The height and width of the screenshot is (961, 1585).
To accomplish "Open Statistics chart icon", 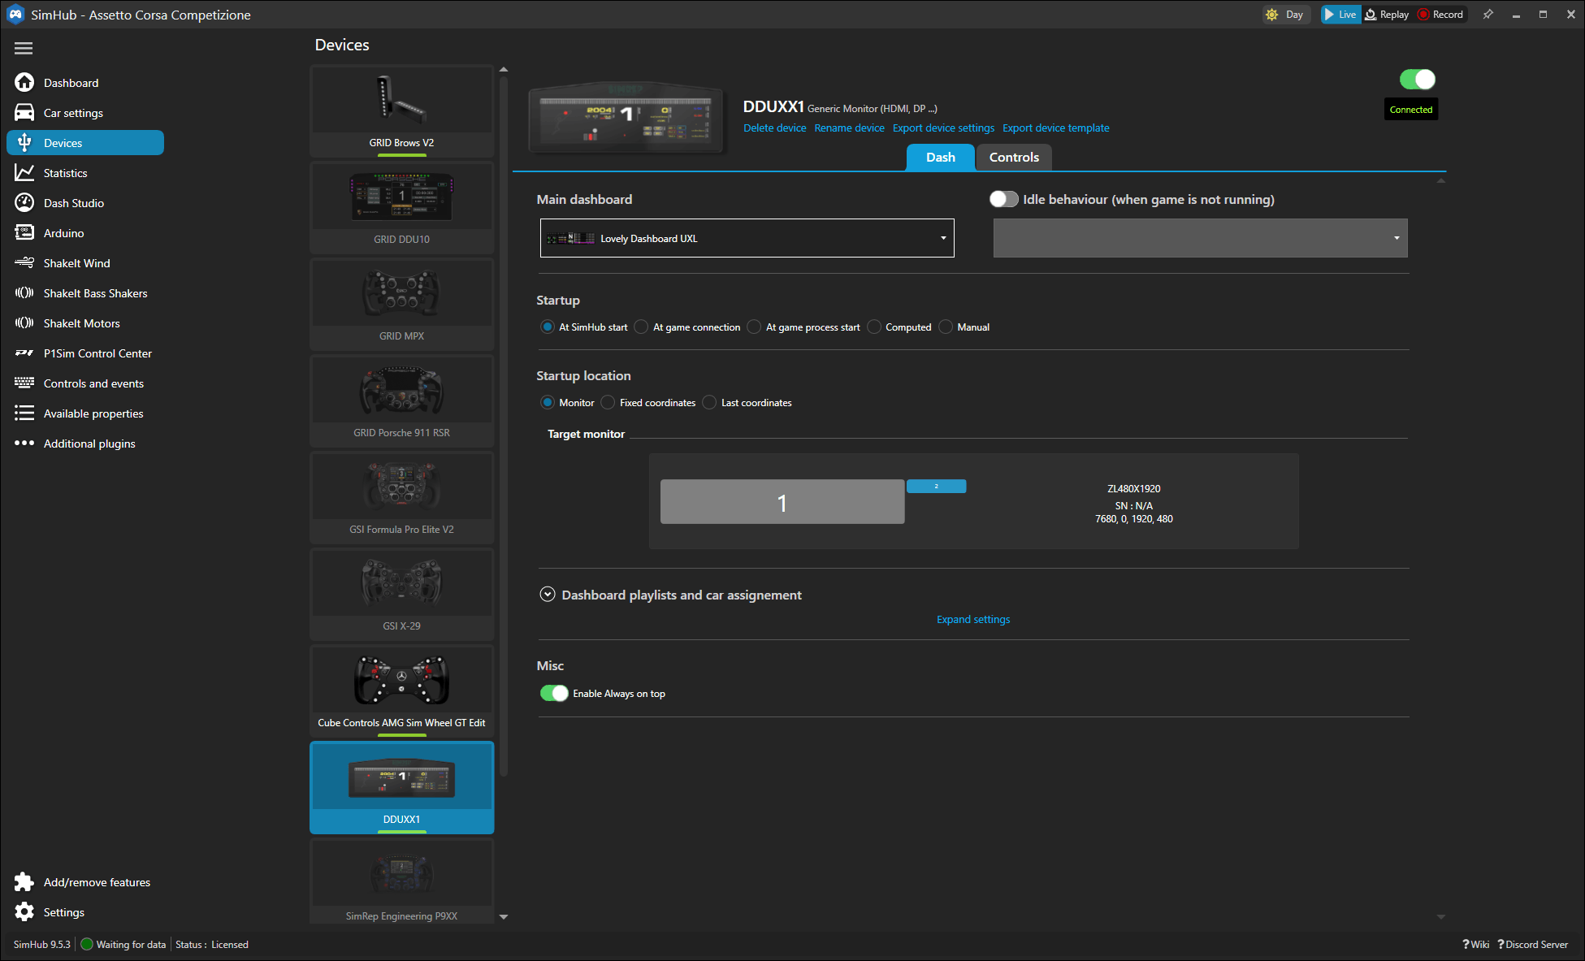I will click(24, 173).
